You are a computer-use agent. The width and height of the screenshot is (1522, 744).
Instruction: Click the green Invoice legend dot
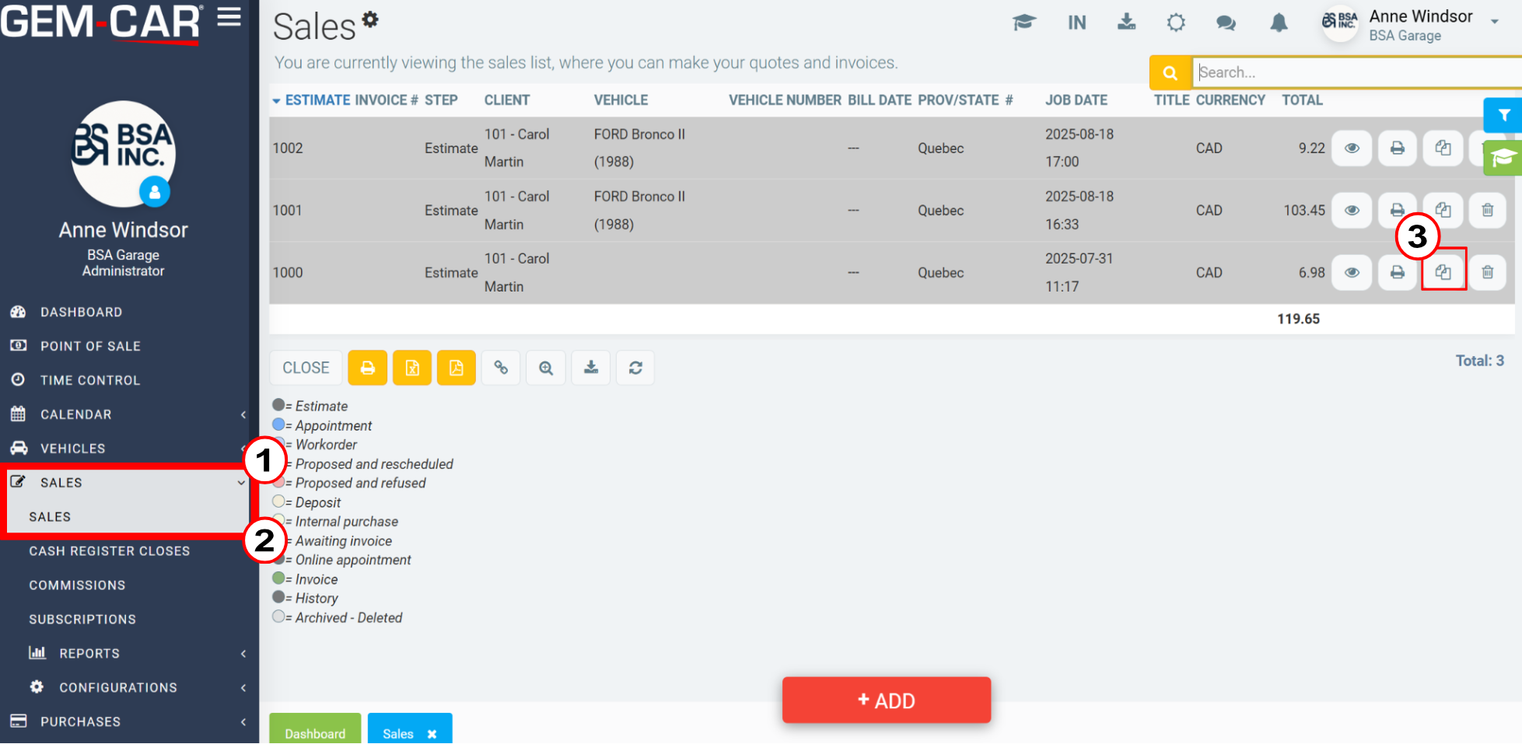(x=278, y=578)
